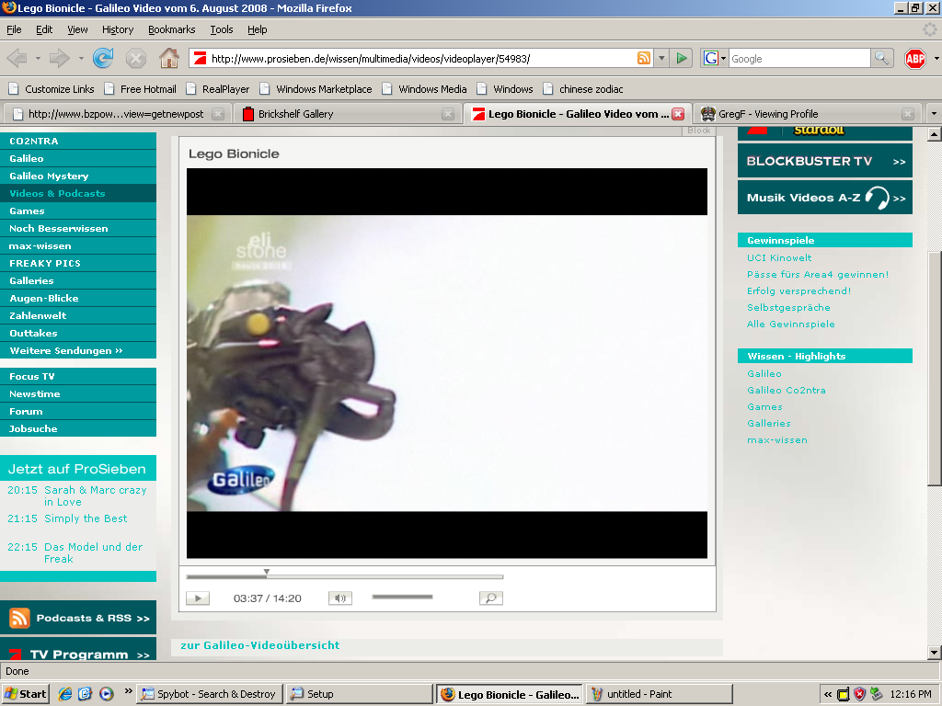This screenshot has width=942, height=706.
Task: Reload the page with the refresh icon
Action: pos(103,58)
